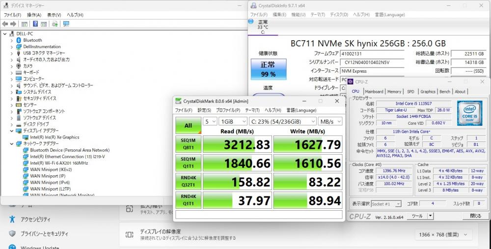491x249 pixels.
Task: Open the arrow next to CPU-Z ツール button
Action: tap(430, 216)
